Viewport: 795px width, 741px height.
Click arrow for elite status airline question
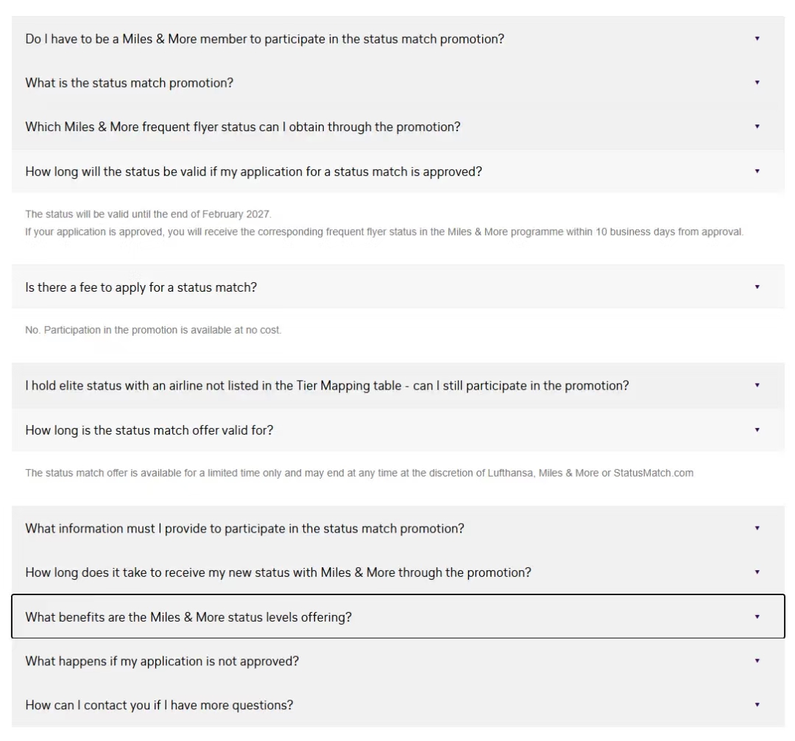[x=757, y=384]
